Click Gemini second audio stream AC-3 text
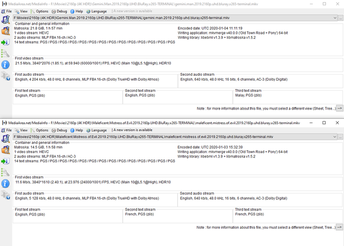This screenshot has height=246, width=344. (234, 79)
